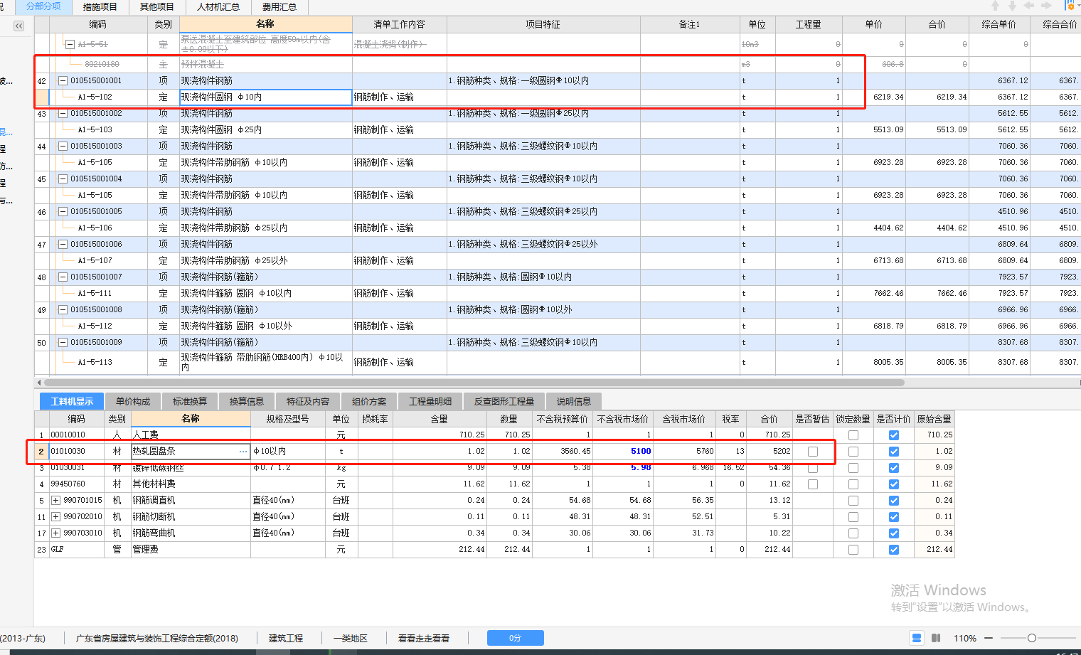This screenshot has width=1081, height=655.
Task: Edit the 现浇构件圆钢 φ10内 name field
Action: pos(266,97)
